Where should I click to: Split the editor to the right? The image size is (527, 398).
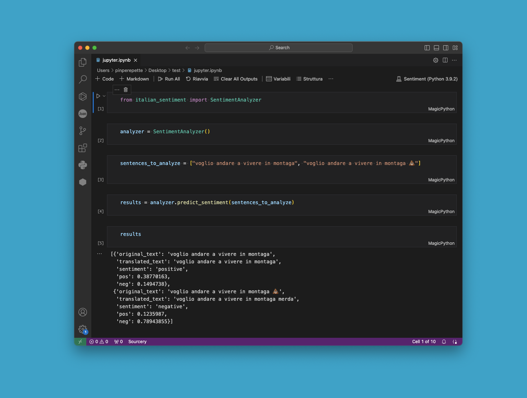pos(445,60)
